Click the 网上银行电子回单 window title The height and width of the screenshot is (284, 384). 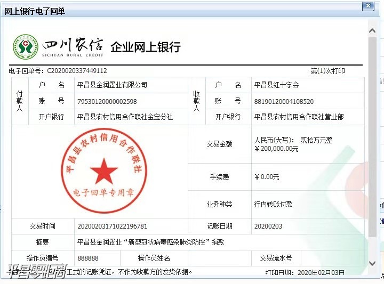click(35, 11)
